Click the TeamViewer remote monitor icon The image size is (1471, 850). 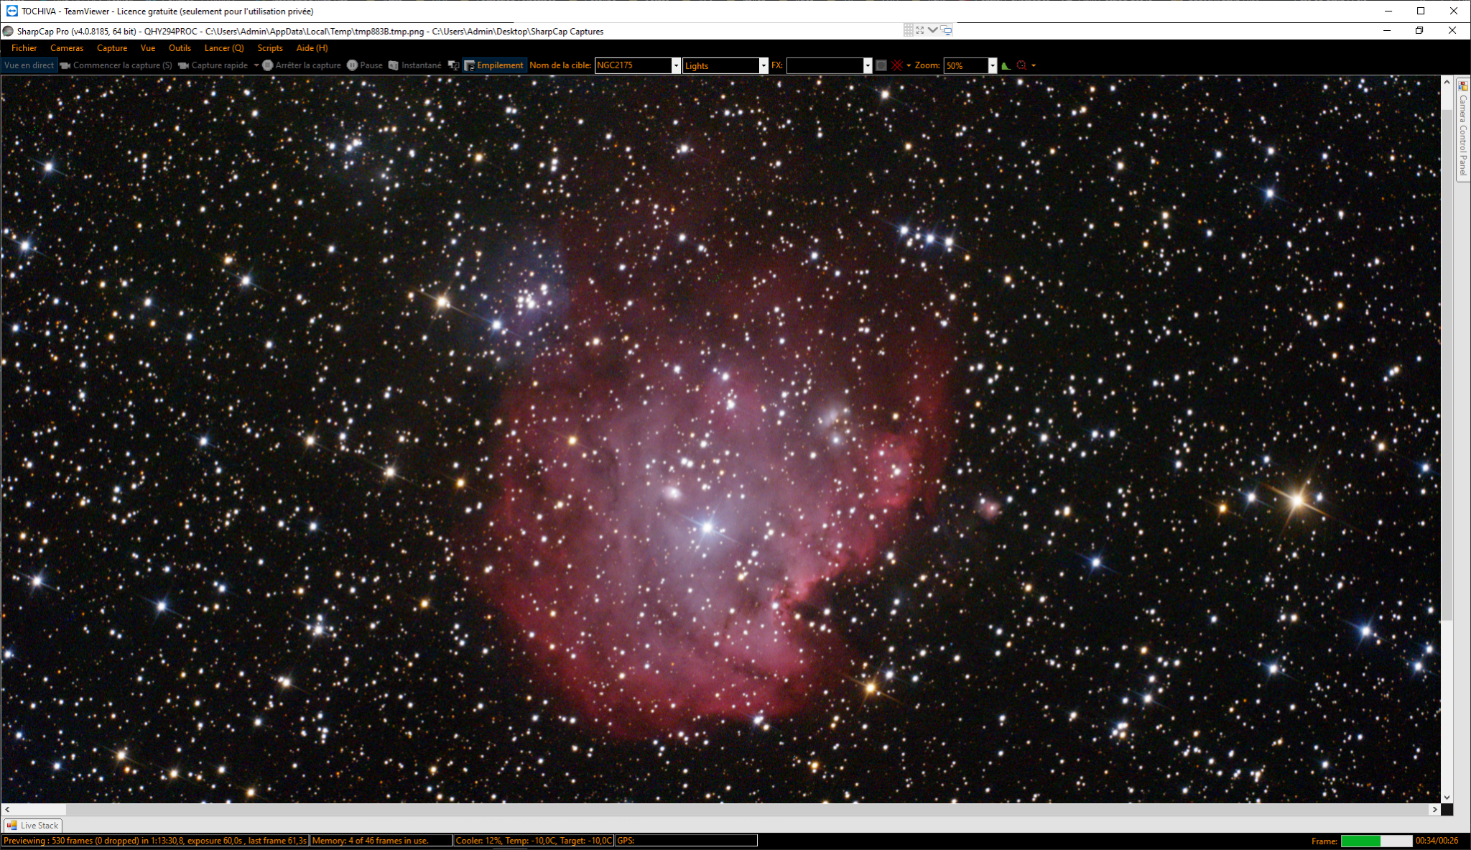pyautogui.click(x=947, y=30)
